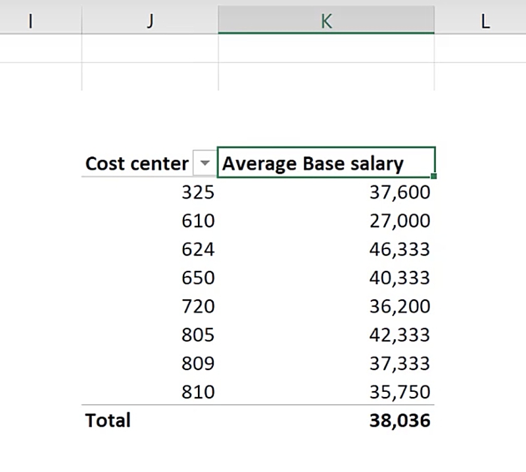Click the grand total 38,036 cell
Viewport: 526px width, 472px height.
(399, 420)
